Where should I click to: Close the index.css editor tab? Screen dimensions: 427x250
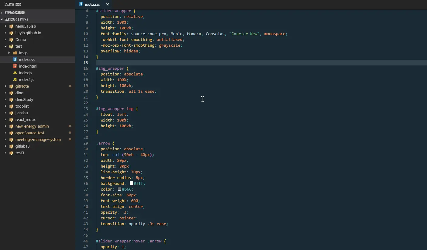point(107,4)
